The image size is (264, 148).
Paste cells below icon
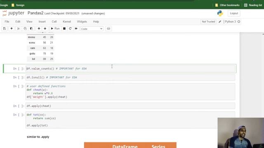point(31,28)
